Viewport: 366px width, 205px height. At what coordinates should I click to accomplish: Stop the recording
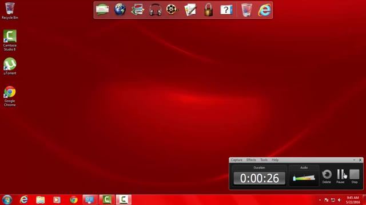coord(355,176)
